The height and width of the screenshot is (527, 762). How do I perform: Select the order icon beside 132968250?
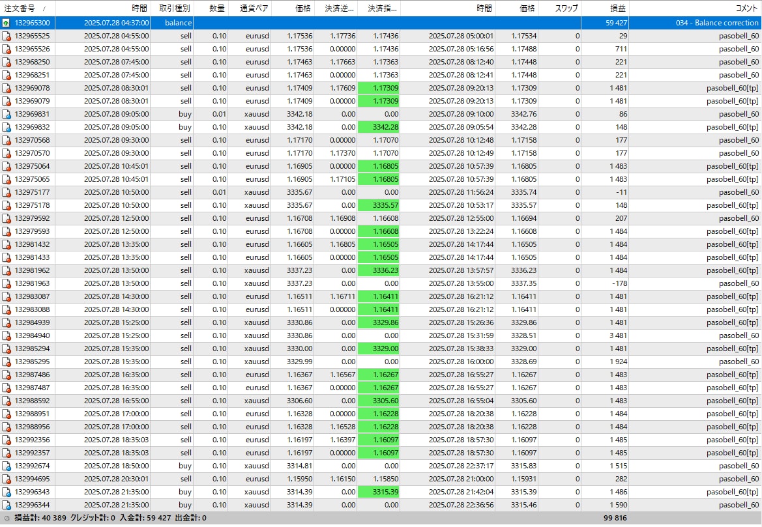(7, 62)
